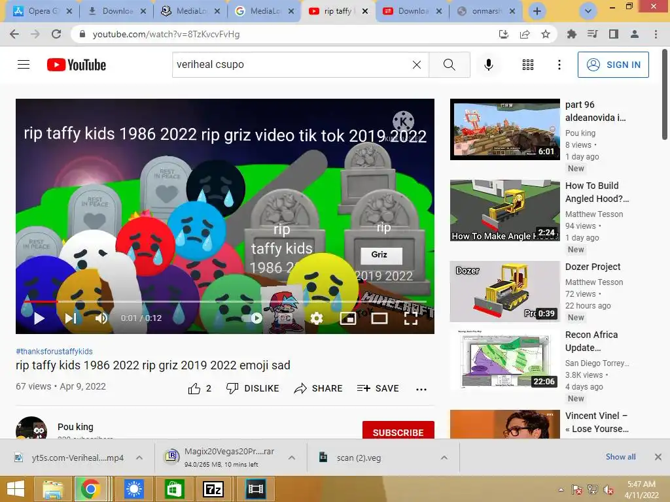670x502 pixels.
Task: Open the media controls toolbar icon
Action: click(593, 34)
